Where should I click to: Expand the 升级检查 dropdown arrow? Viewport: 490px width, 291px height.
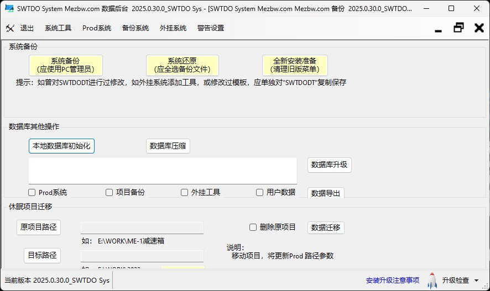click(x=477, y=281)
